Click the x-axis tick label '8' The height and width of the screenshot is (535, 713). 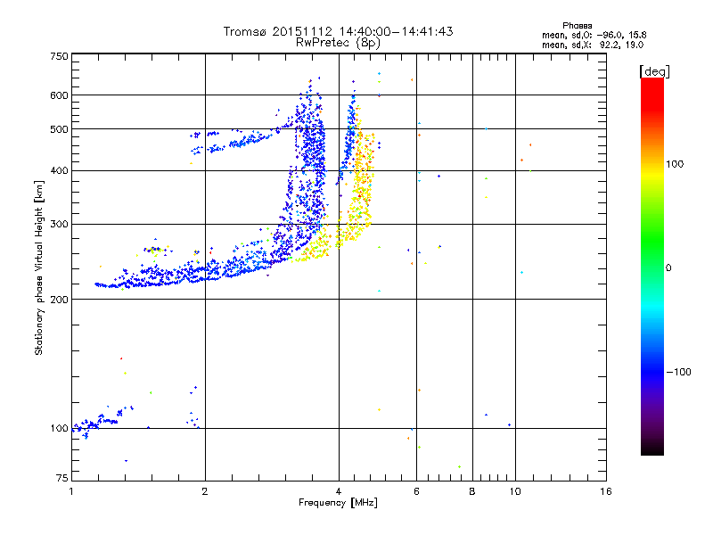click(x=472, y=491)
